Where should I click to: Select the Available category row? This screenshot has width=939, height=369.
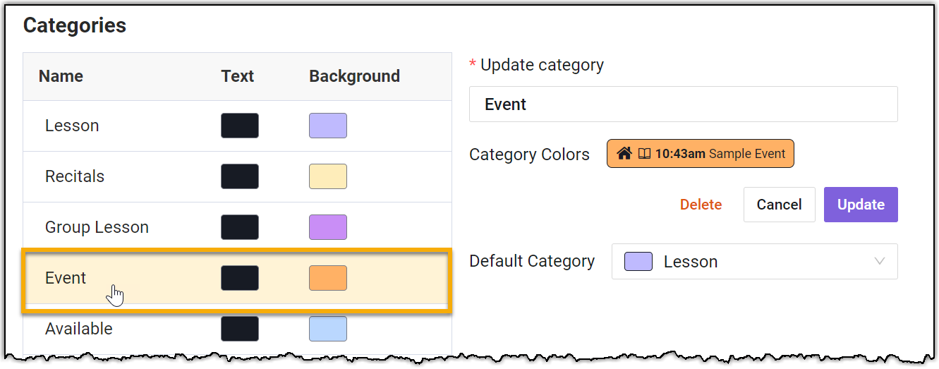point(78,329)
